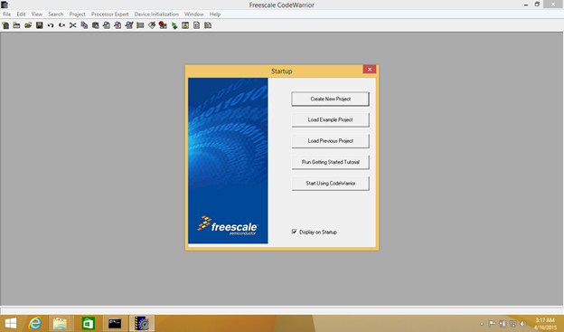
Task: Open the Edit menu
Action: (21, 14)
